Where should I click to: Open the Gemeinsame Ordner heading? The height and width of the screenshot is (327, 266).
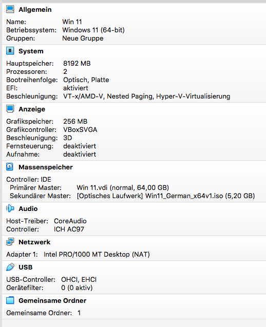click(52, 300)
